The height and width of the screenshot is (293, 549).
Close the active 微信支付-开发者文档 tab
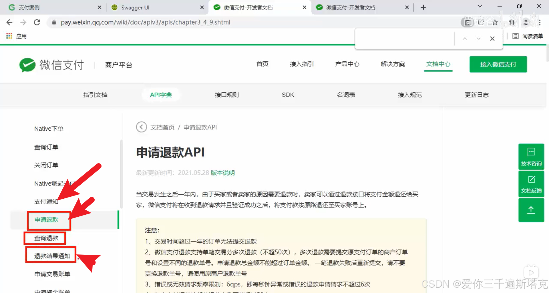[305, 7]
